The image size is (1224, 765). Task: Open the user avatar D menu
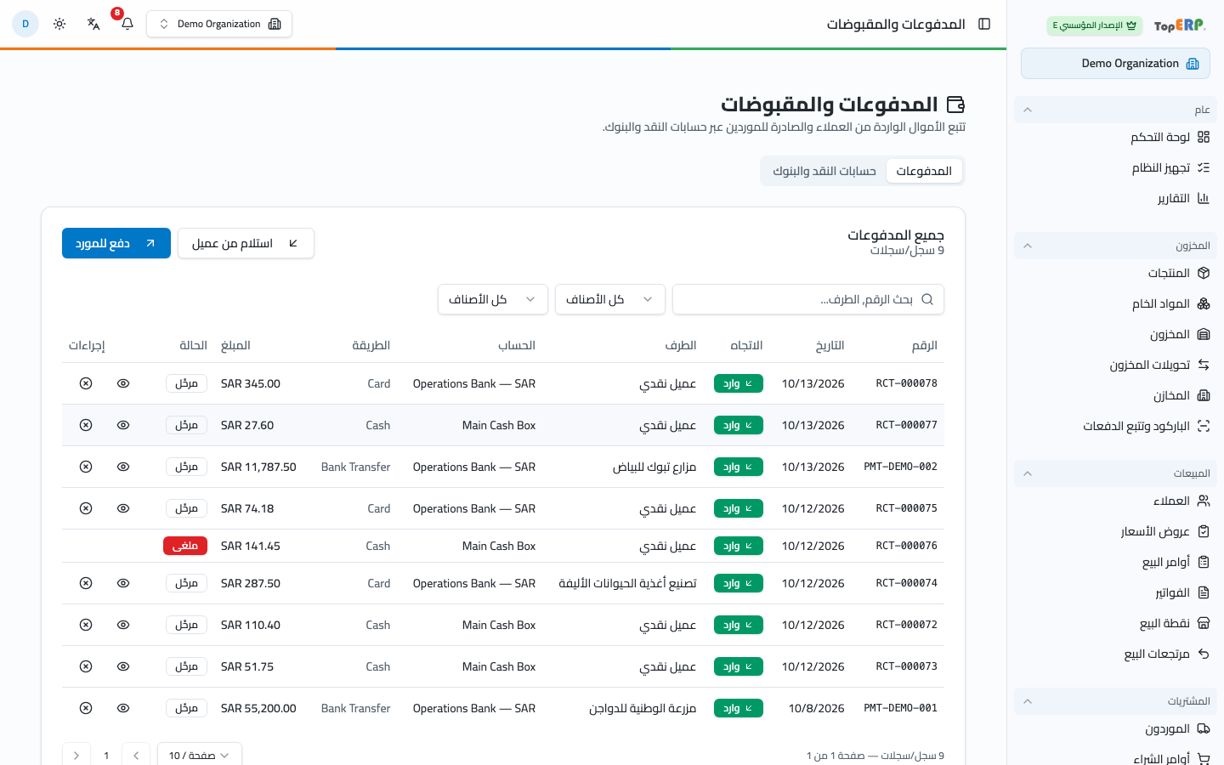tap(25, 24)
